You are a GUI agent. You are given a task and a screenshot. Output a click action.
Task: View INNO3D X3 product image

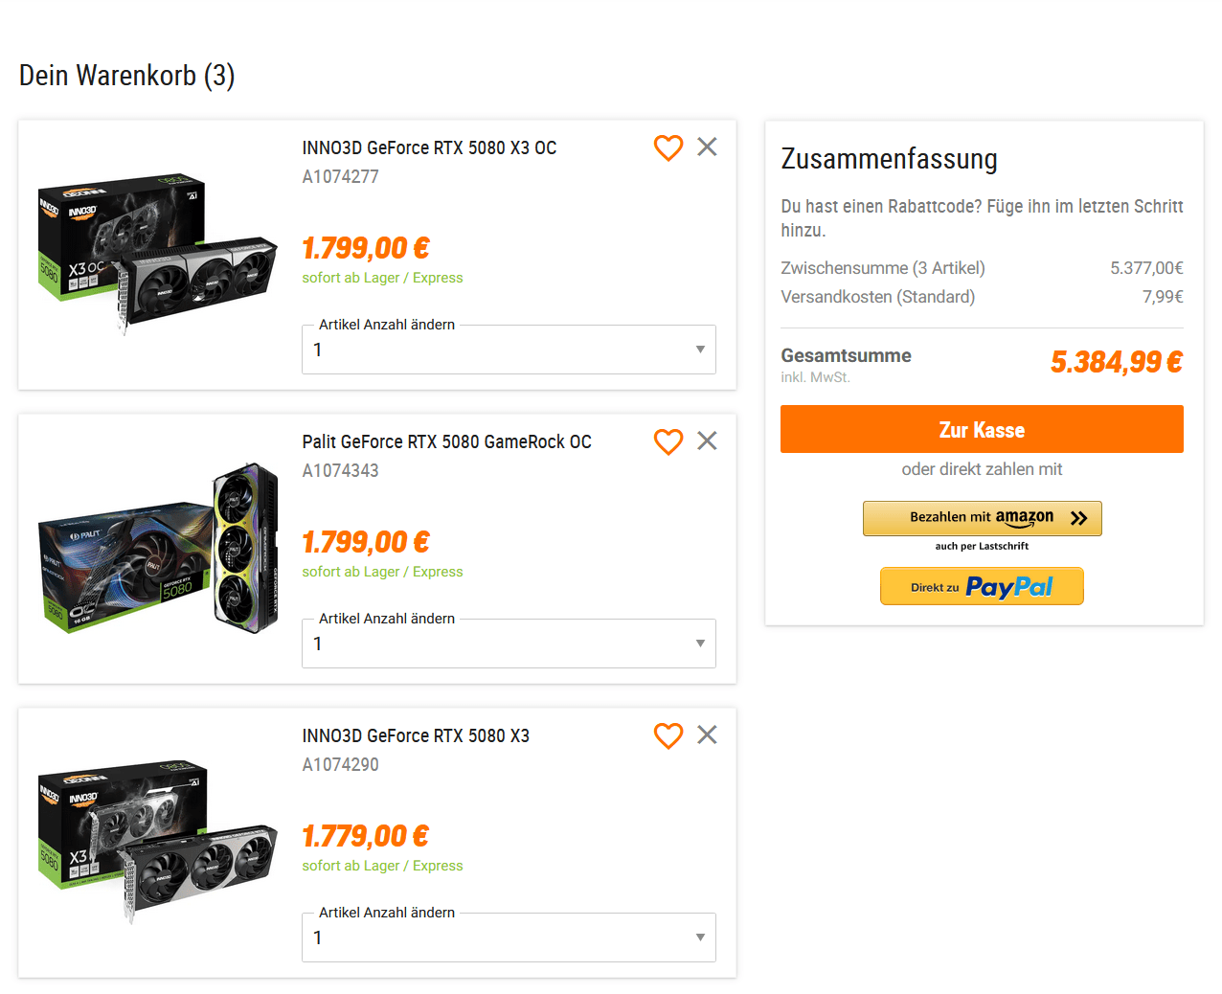[x=158, y=842]
